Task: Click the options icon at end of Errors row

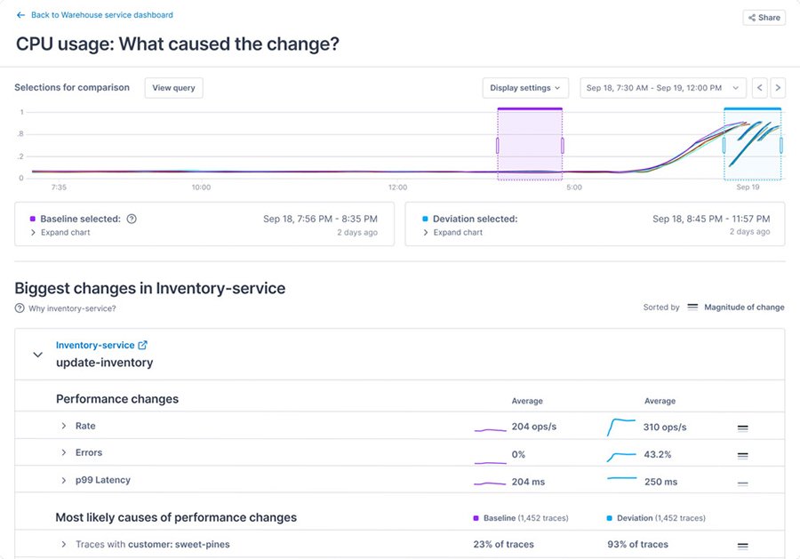Action: [743, 453]
